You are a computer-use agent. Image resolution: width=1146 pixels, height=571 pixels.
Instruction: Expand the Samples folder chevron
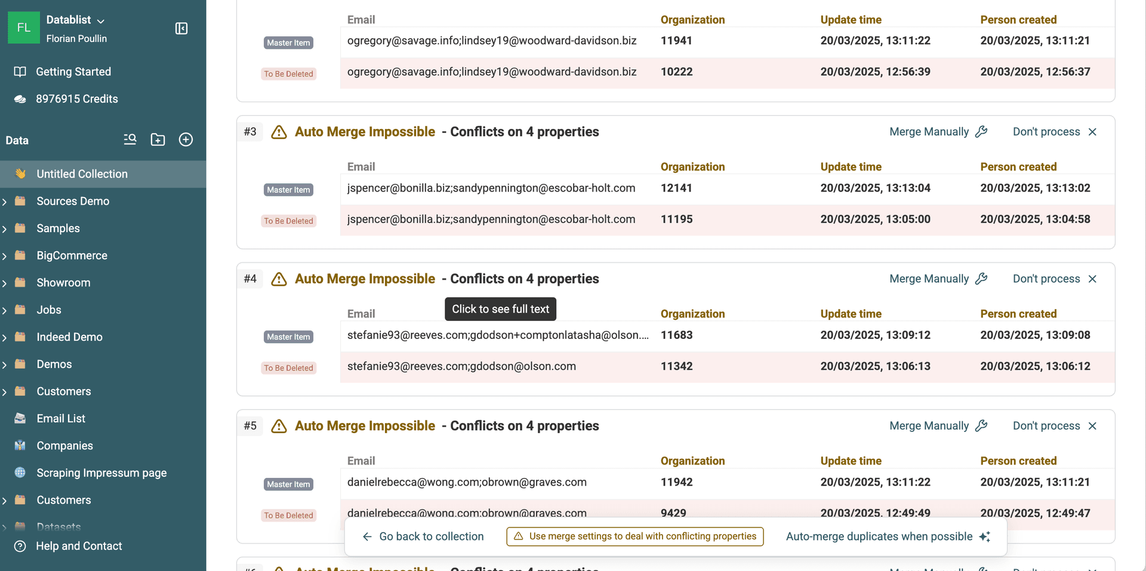pos(5,228)
